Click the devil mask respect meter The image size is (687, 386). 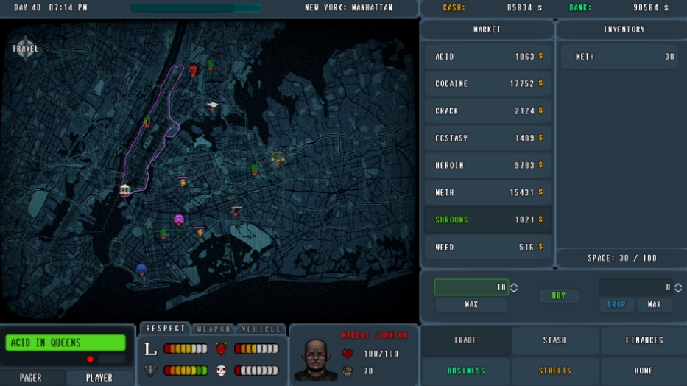click(x=256, y=348)
